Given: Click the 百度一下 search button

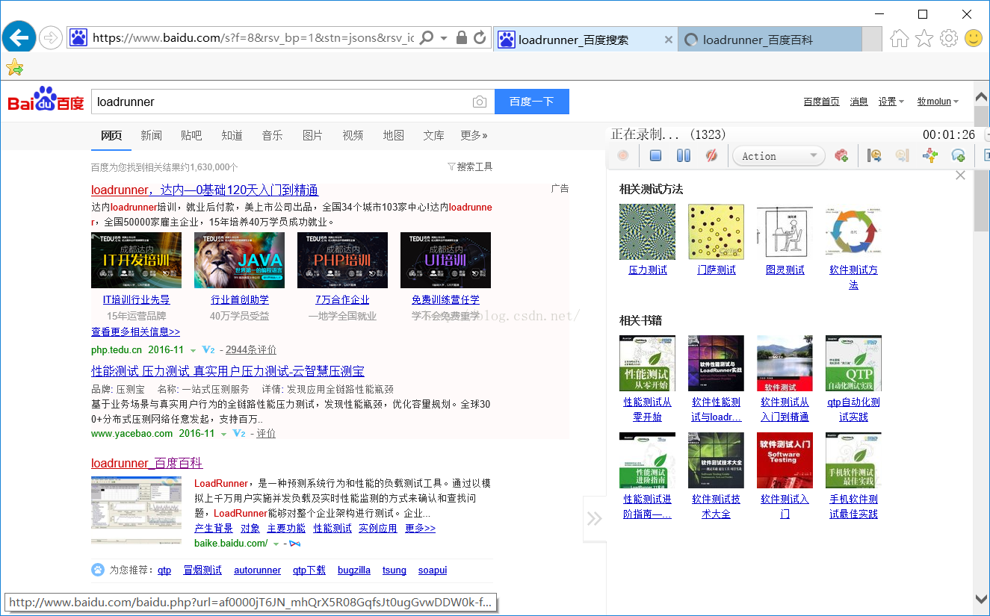Looking at the screenshot, I should click(x=532, y=102).
